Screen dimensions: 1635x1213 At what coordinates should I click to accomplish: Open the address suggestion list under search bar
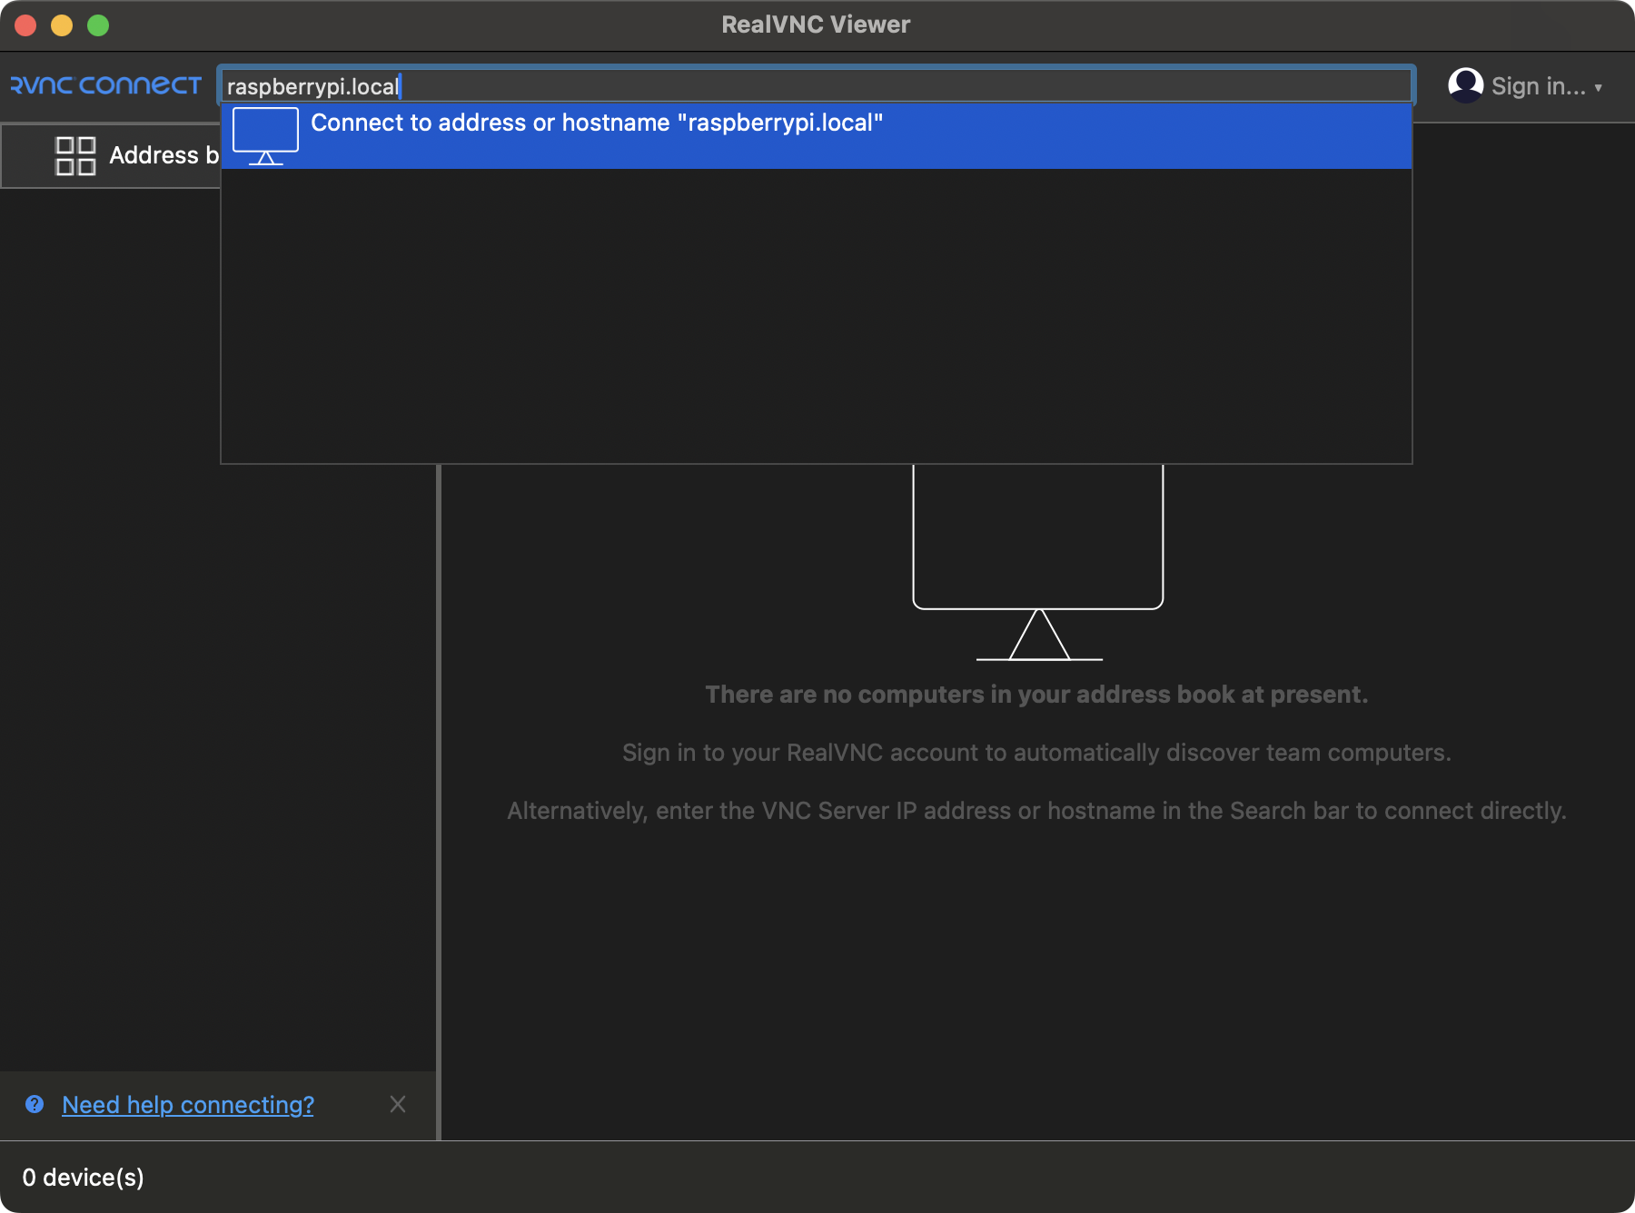[x=816, y=136]
